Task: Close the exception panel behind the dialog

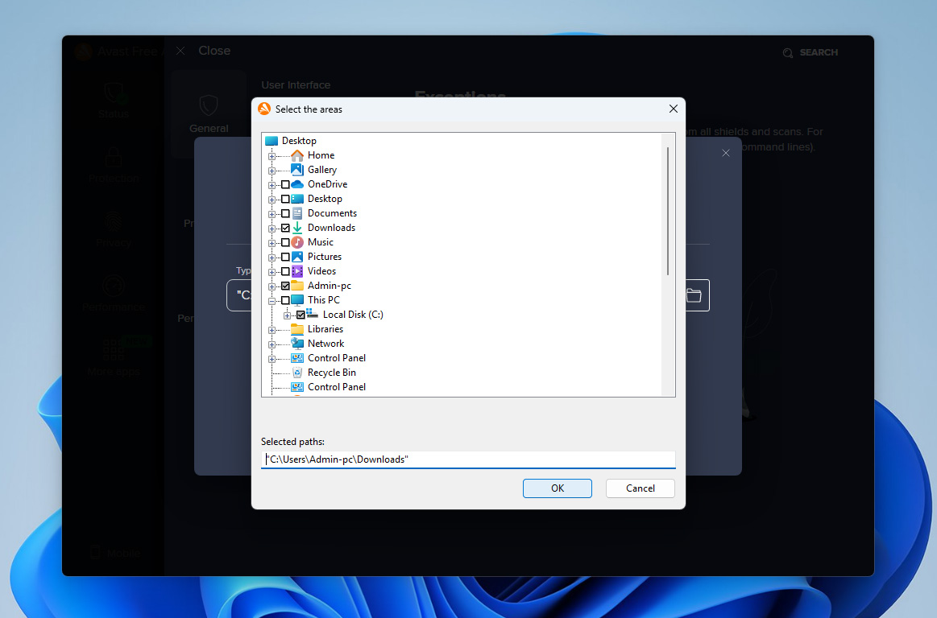Action: tap(725, 153)
